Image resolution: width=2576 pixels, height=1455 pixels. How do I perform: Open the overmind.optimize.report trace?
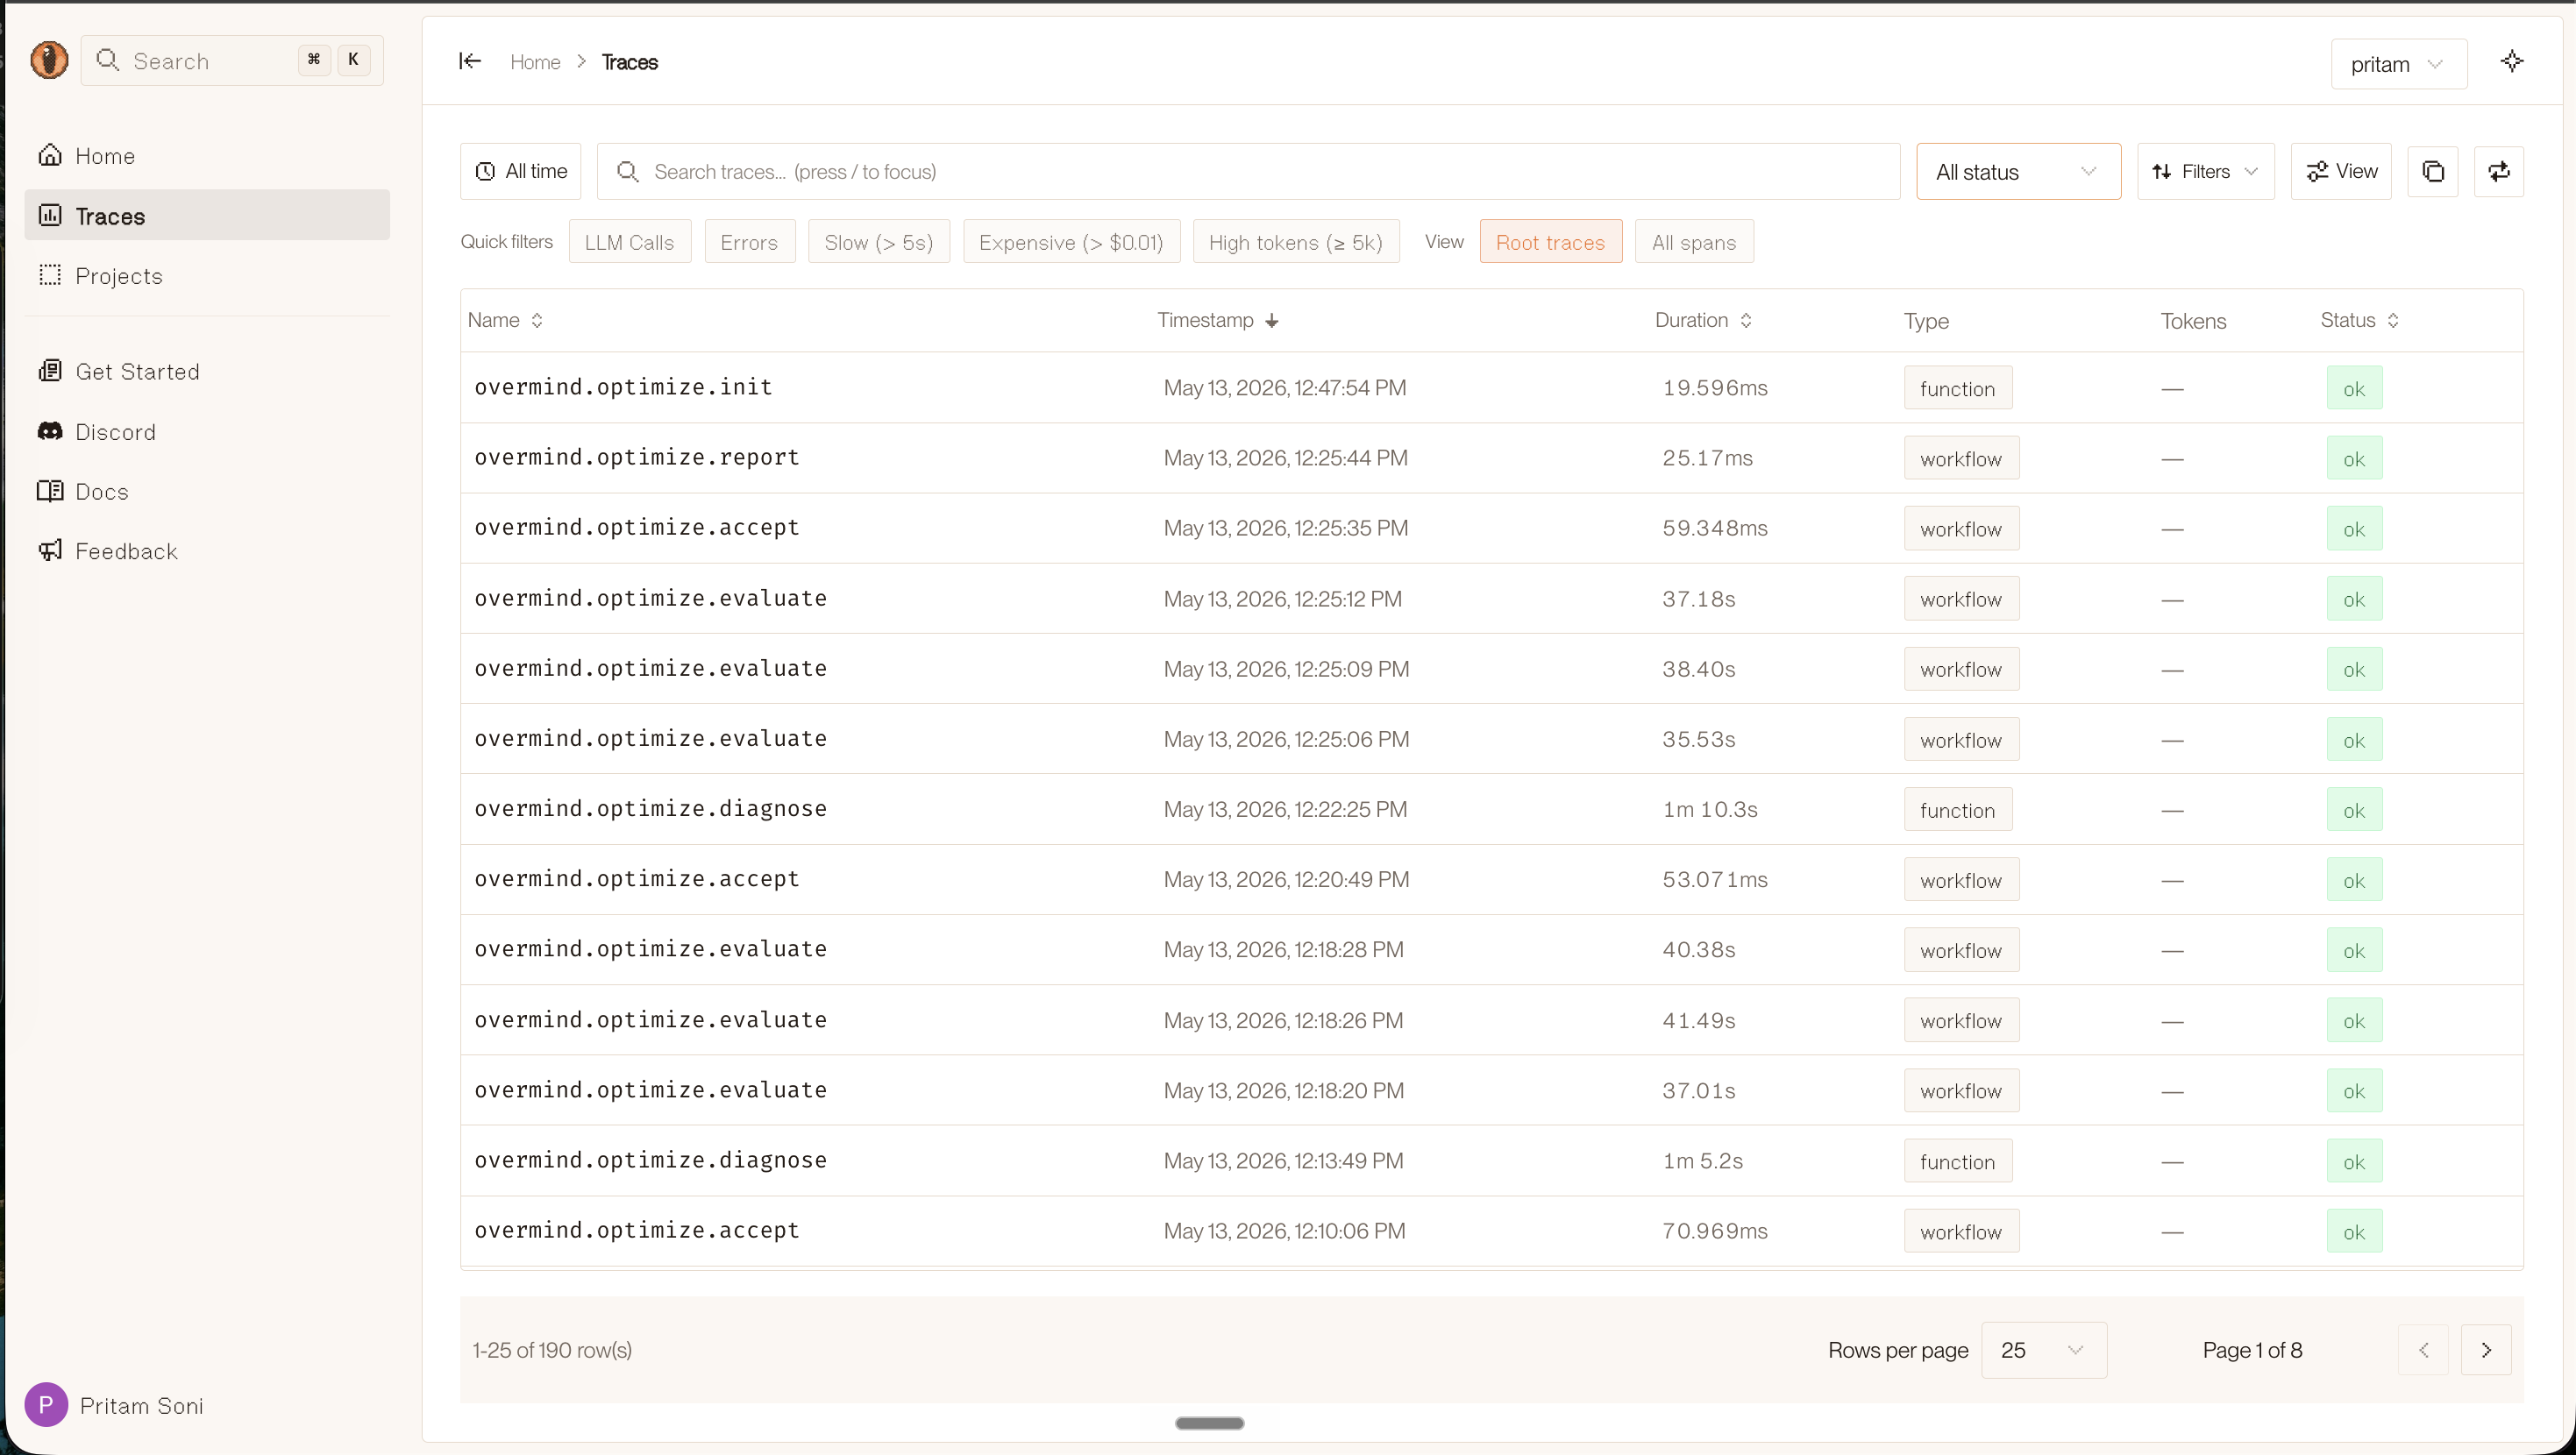[x=636, y=457]
